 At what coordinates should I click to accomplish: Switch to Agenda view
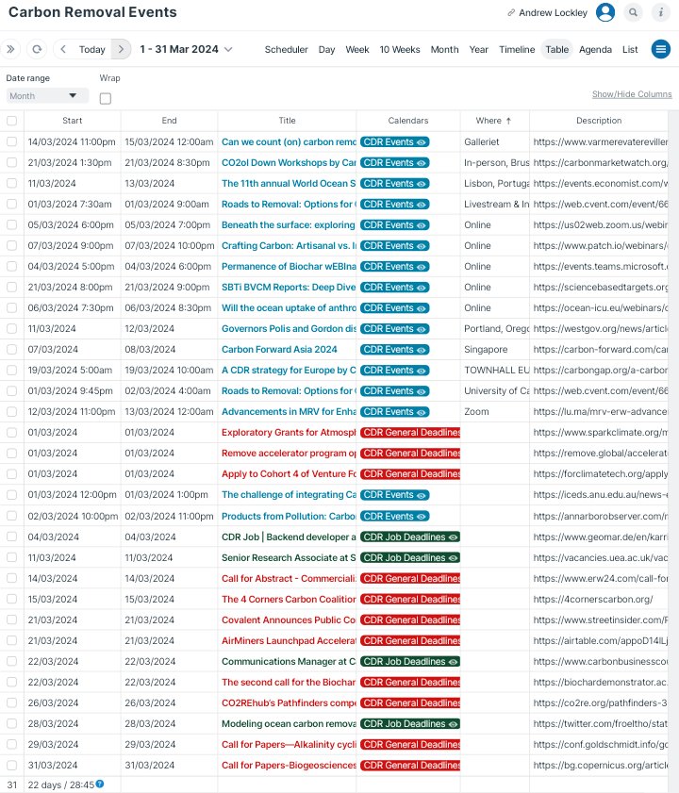click(595, 50)
